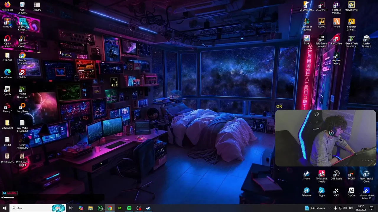The width and height of the screenshot is (378, 212).
Task: Open the Football Manager shortcut
Action: coord(336,8)
